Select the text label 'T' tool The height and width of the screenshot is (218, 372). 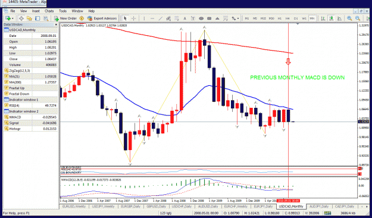(193, 18)
